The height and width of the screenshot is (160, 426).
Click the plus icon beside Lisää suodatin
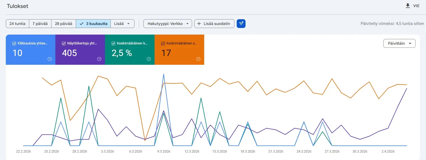pos(199,23)
